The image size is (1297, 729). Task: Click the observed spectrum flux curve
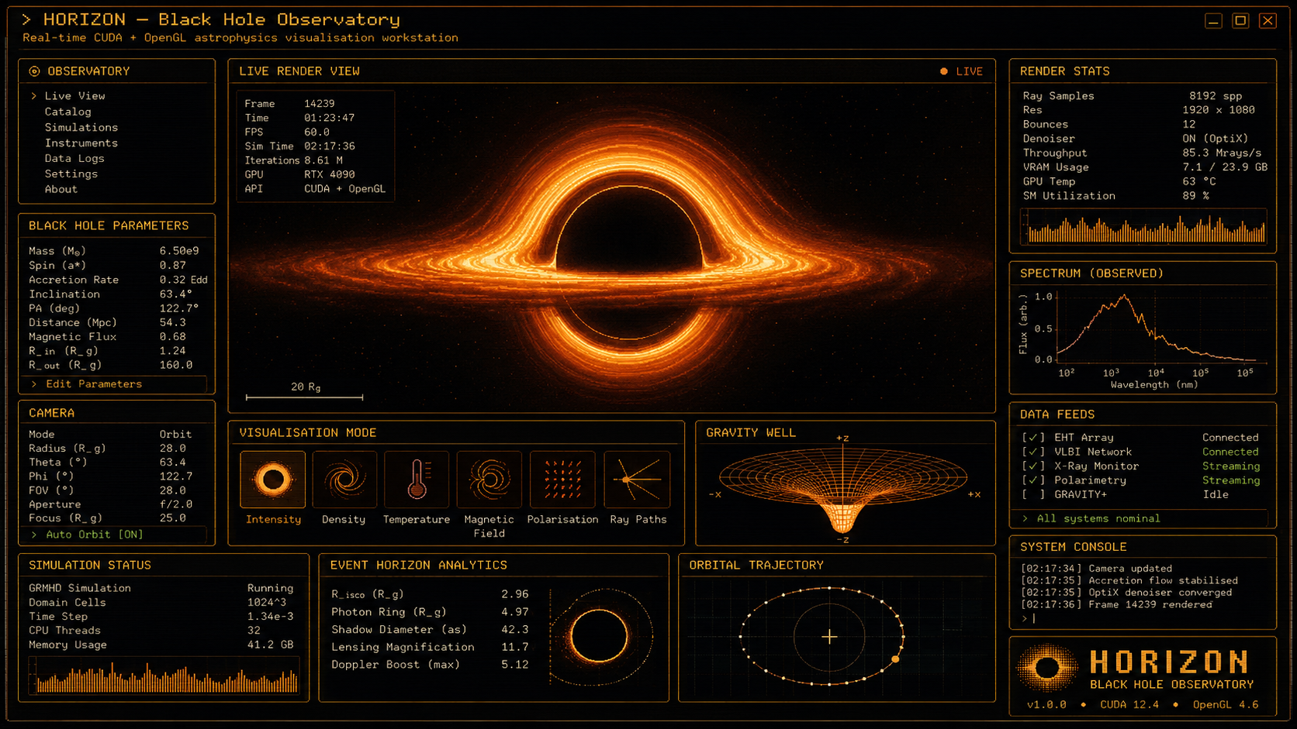(x=1156, y=327)
